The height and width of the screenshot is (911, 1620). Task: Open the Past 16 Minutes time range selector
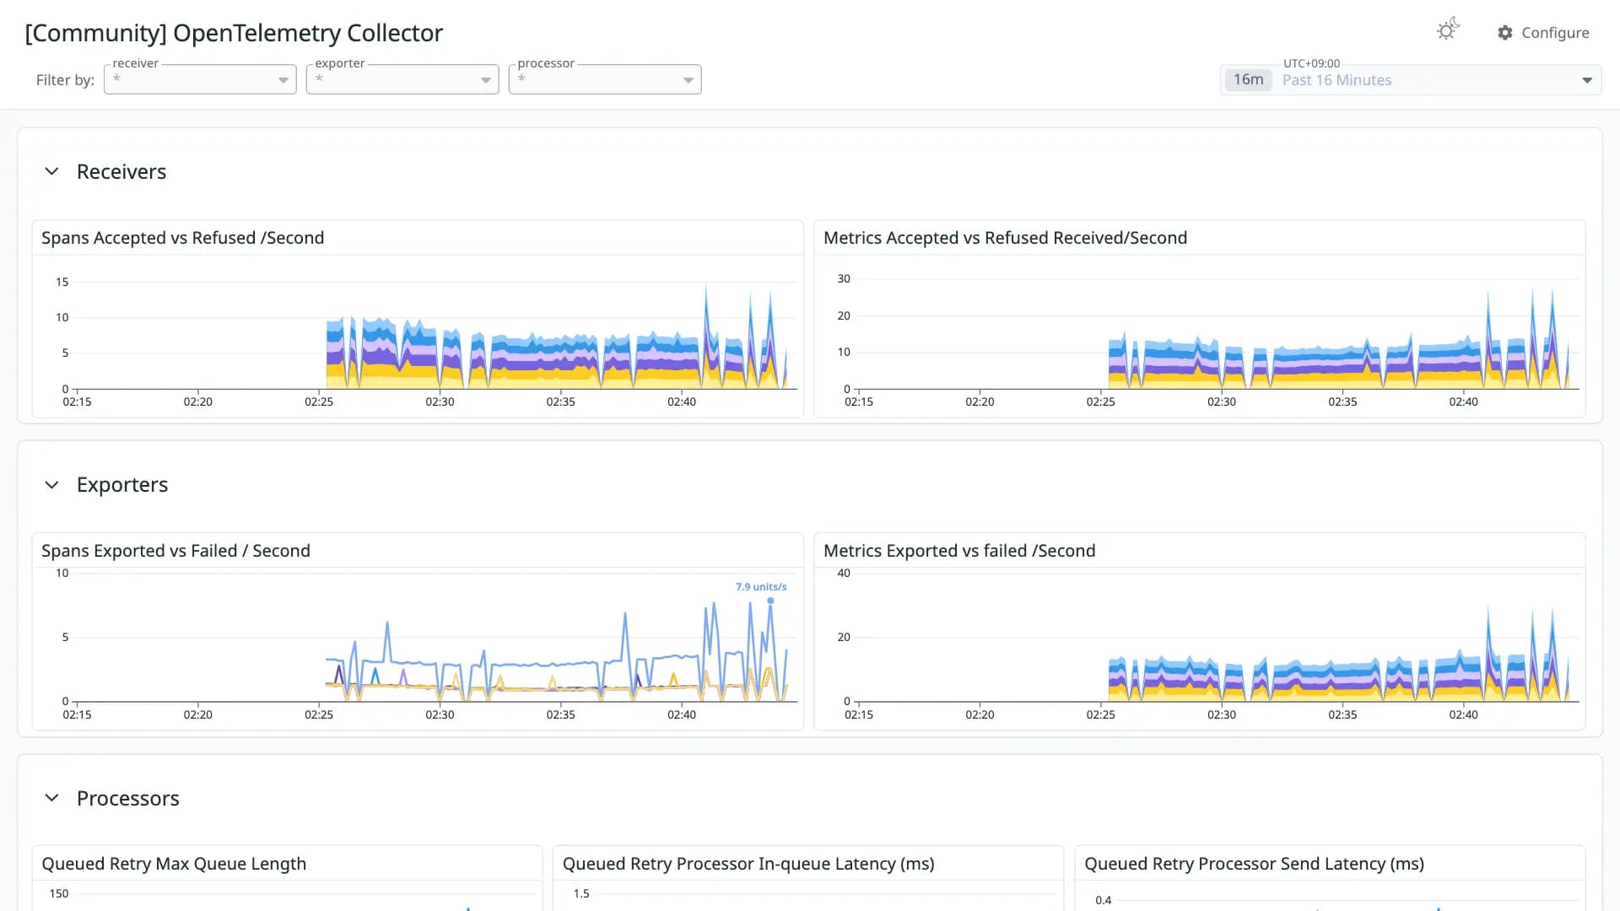(1411, 80)
